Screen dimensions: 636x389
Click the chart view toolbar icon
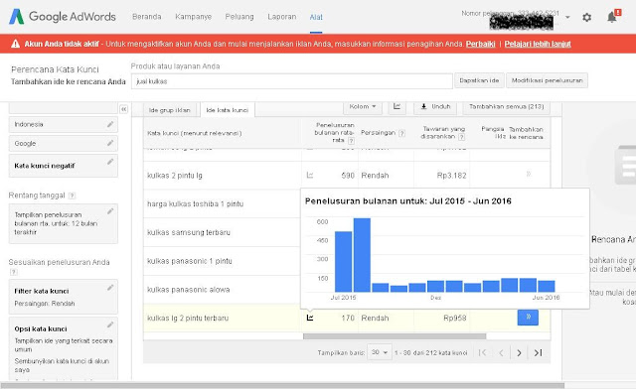pos(397,106)
